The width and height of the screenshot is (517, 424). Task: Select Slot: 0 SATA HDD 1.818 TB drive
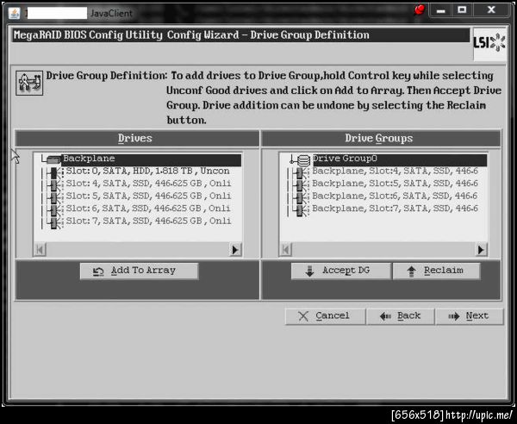147,171
